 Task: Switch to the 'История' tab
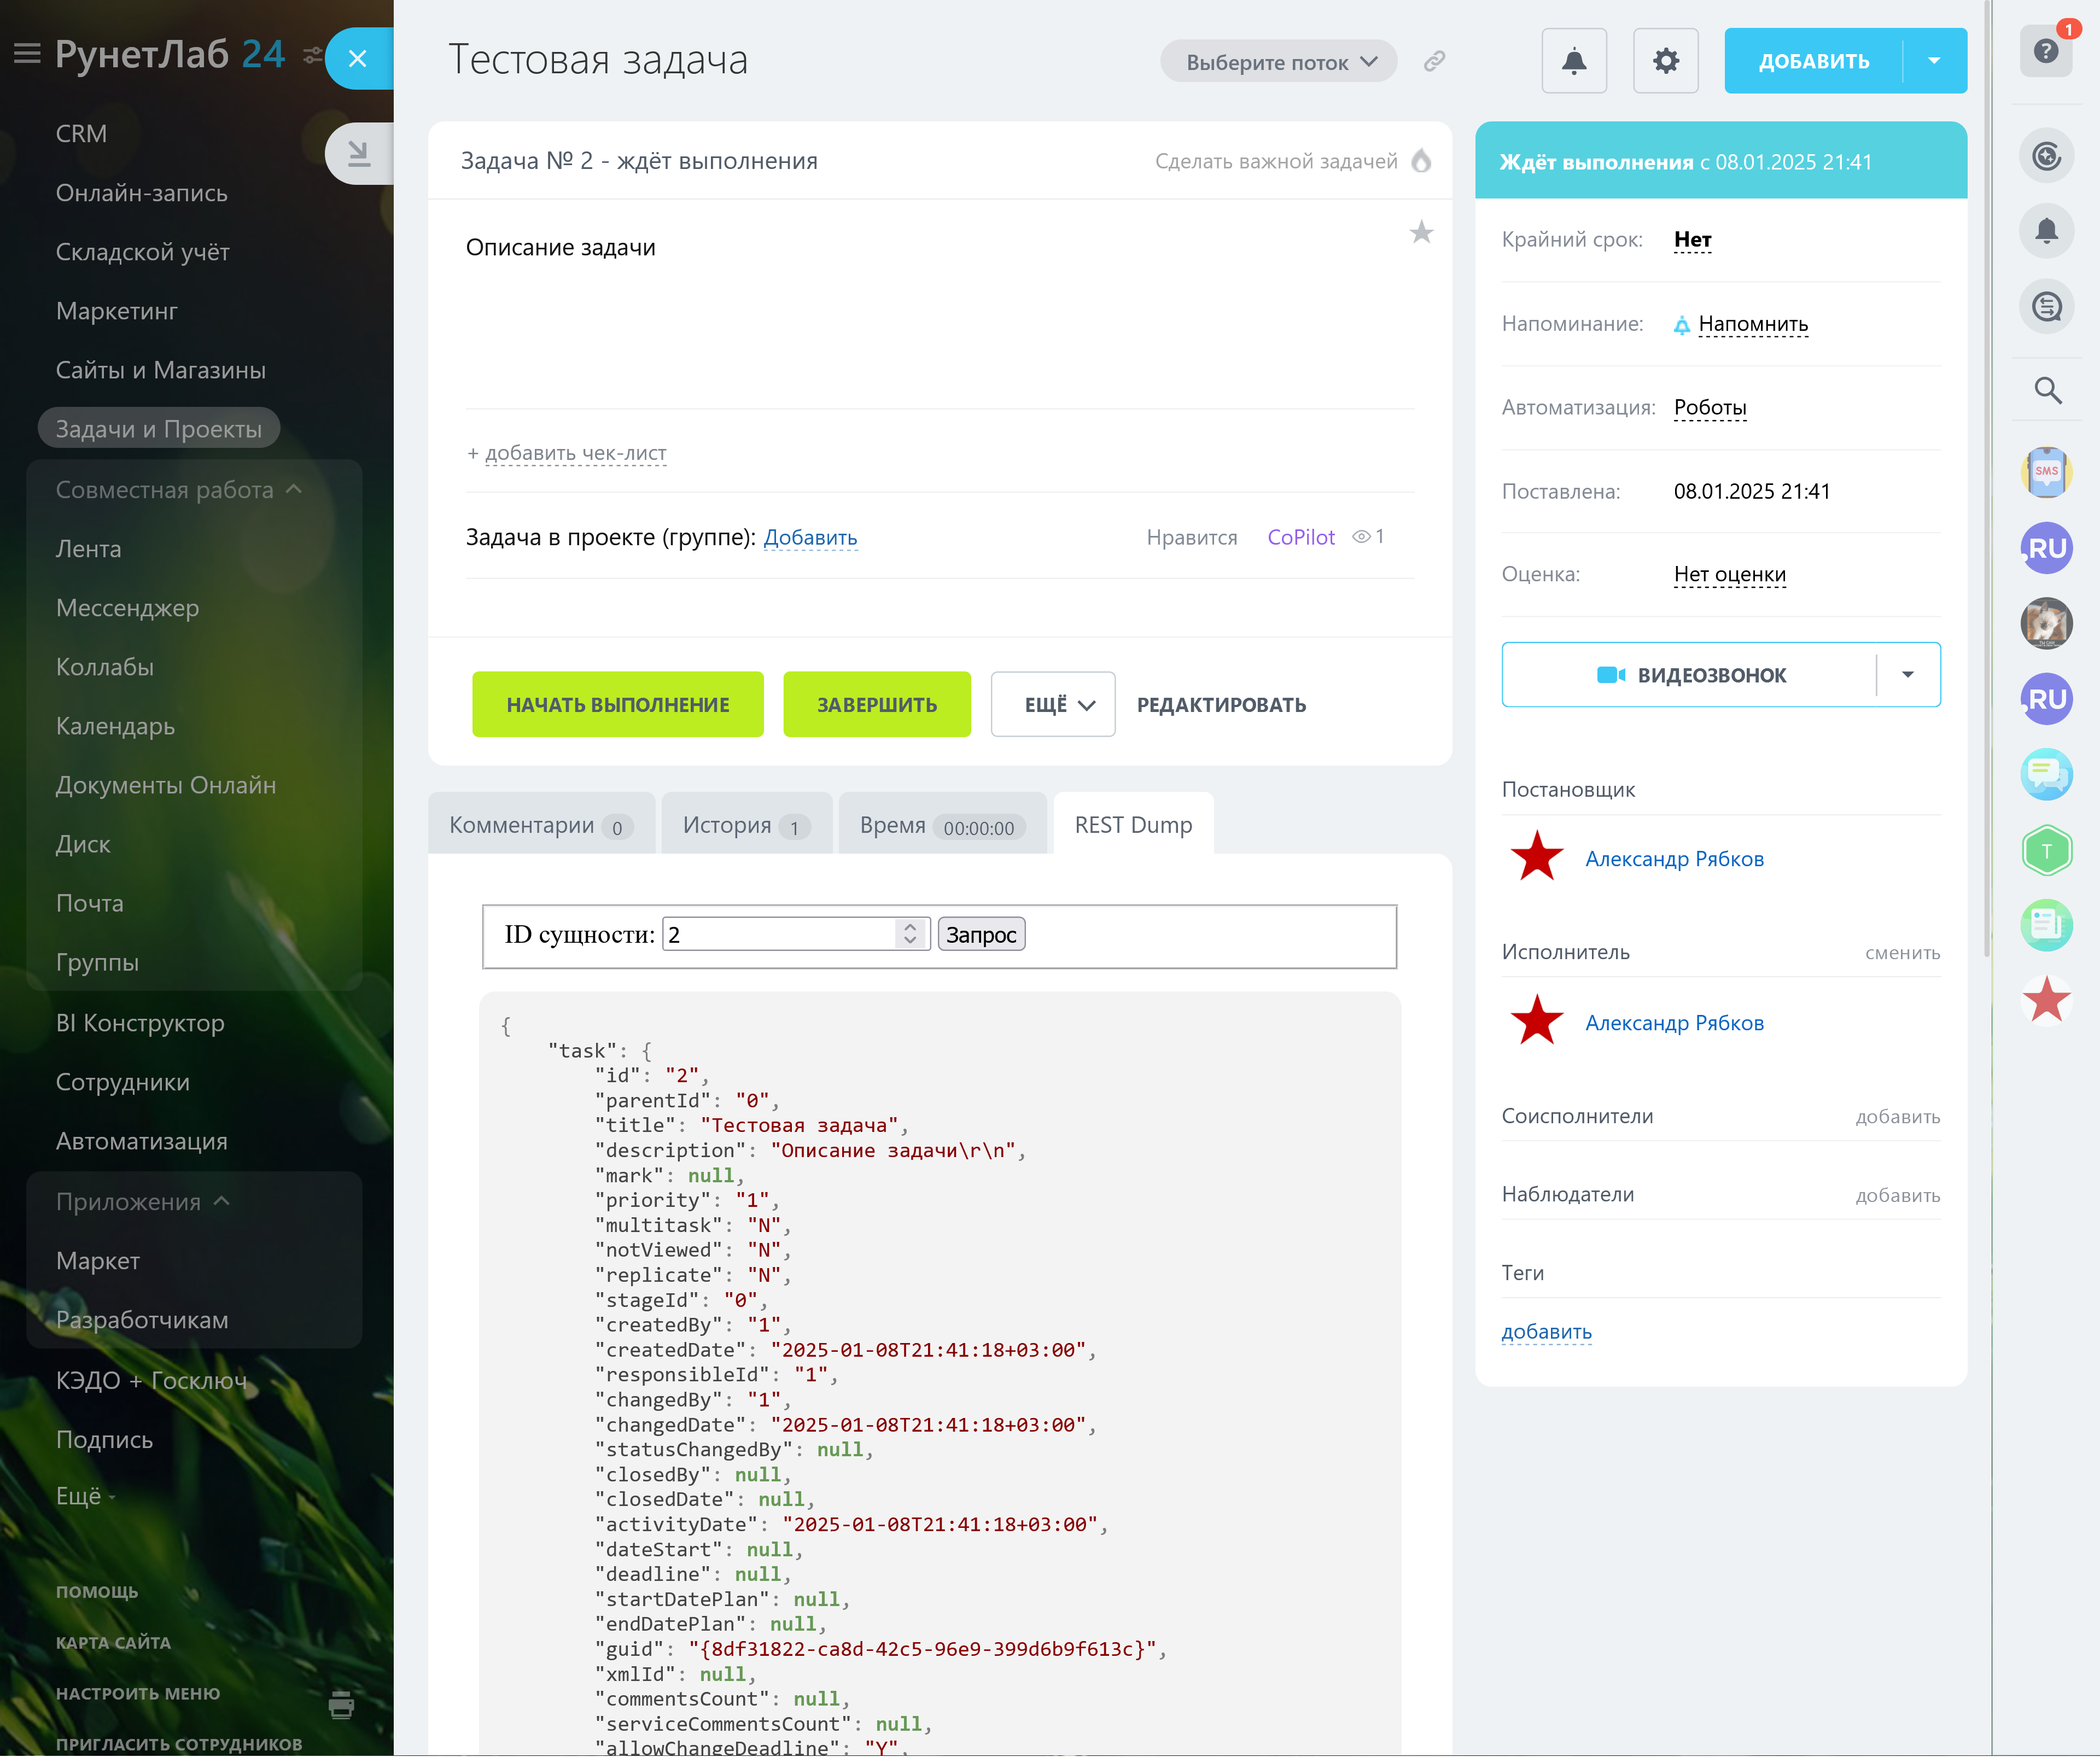(745, 825)
